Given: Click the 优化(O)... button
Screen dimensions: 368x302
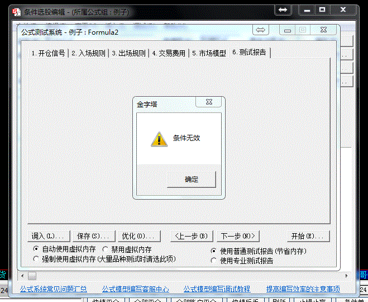Looking at the screenshot, I should click(x=137, y=235).
